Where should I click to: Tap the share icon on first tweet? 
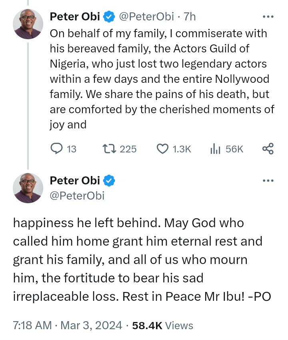click(268, 149)
